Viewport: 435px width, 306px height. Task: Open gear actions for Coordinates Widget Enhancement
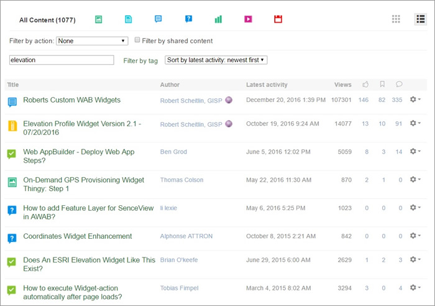coord(416,236)
